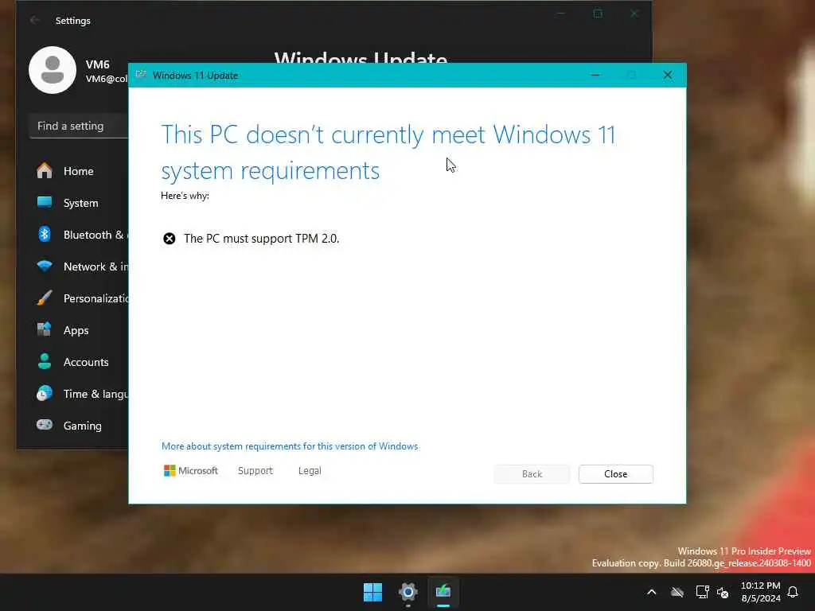Viewport: 815px width, 611px height.
Task: Select System in the Settings sidebar
Action: click(72, 203)
